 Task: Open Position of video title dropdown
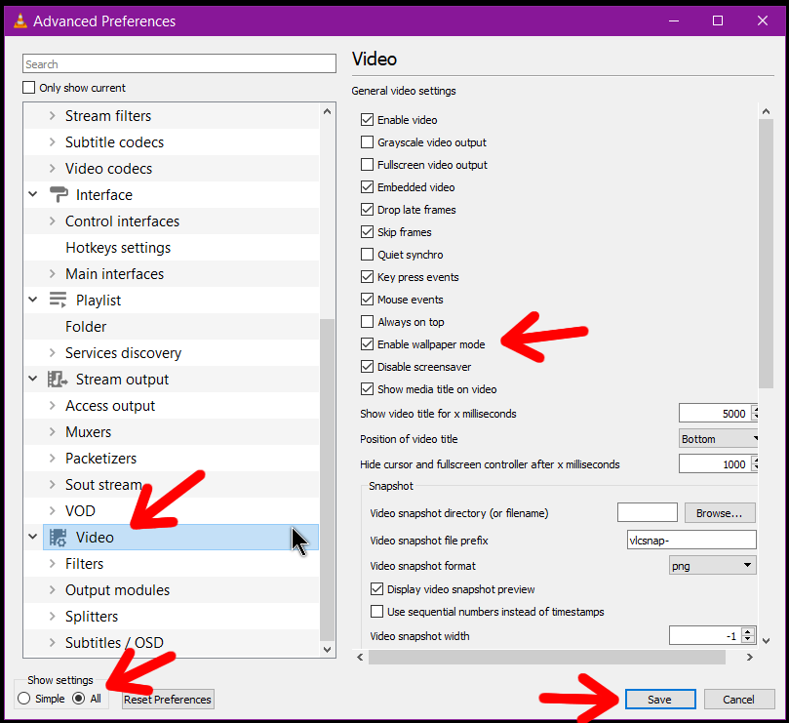(718, 438)
